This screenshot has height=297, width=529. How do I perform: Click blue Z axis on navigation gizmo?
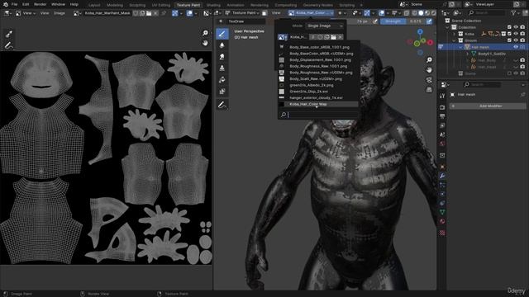[420, 31]
